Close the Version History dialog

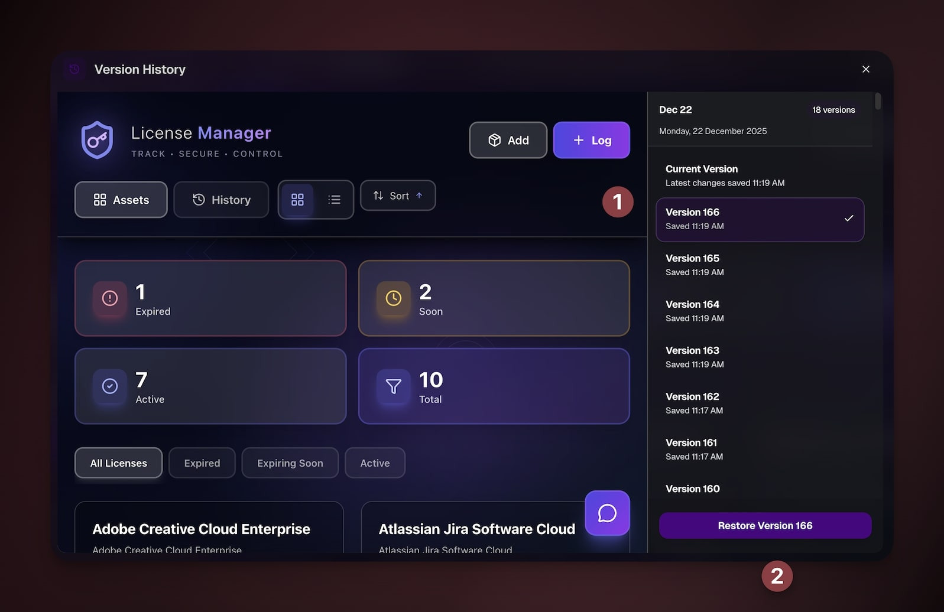[865, 69]
